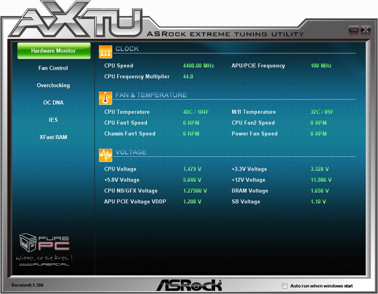The height and width of the screenshot is (294, 378).
Task: Open the Overclocking section
Action: click(54, 85)
